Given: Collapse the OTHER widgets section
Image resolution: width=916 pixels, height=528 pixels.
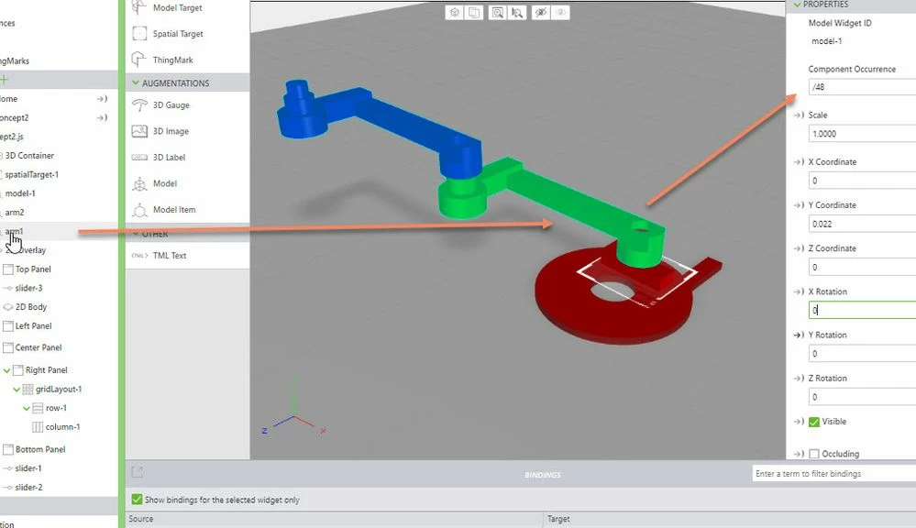Looking at the screenshot, I should tap(136, 234).
